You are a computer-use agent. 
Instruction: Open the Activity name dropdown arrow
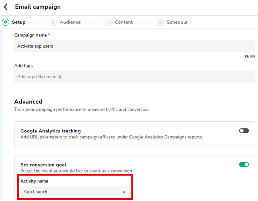pyautogui.click(x=124, y=192)
